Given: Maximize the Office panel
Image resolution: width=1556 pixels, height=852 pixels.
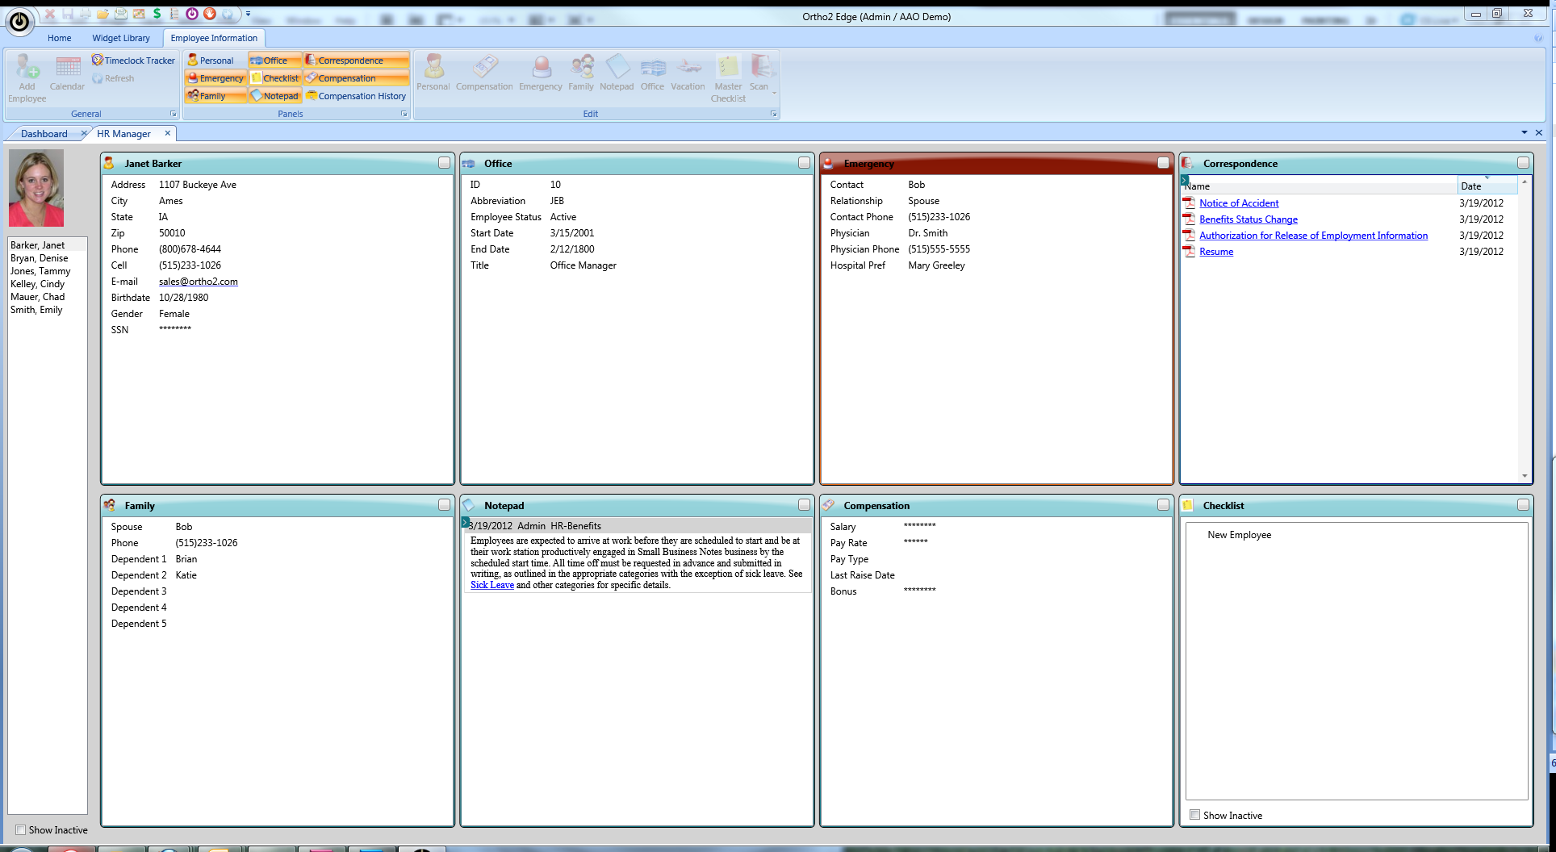Looking at the screenshot, I should (804, 163).
